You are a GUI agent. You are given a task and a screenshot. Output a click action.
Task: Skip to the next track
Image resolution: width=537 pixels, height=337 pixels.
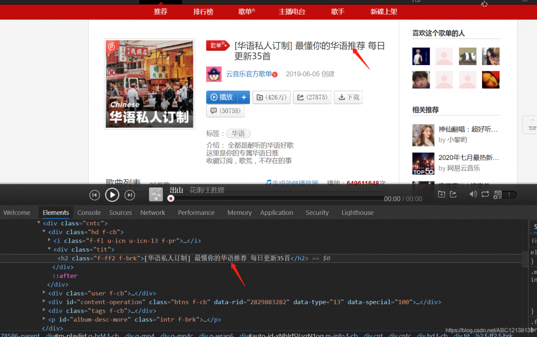(130, 195)
